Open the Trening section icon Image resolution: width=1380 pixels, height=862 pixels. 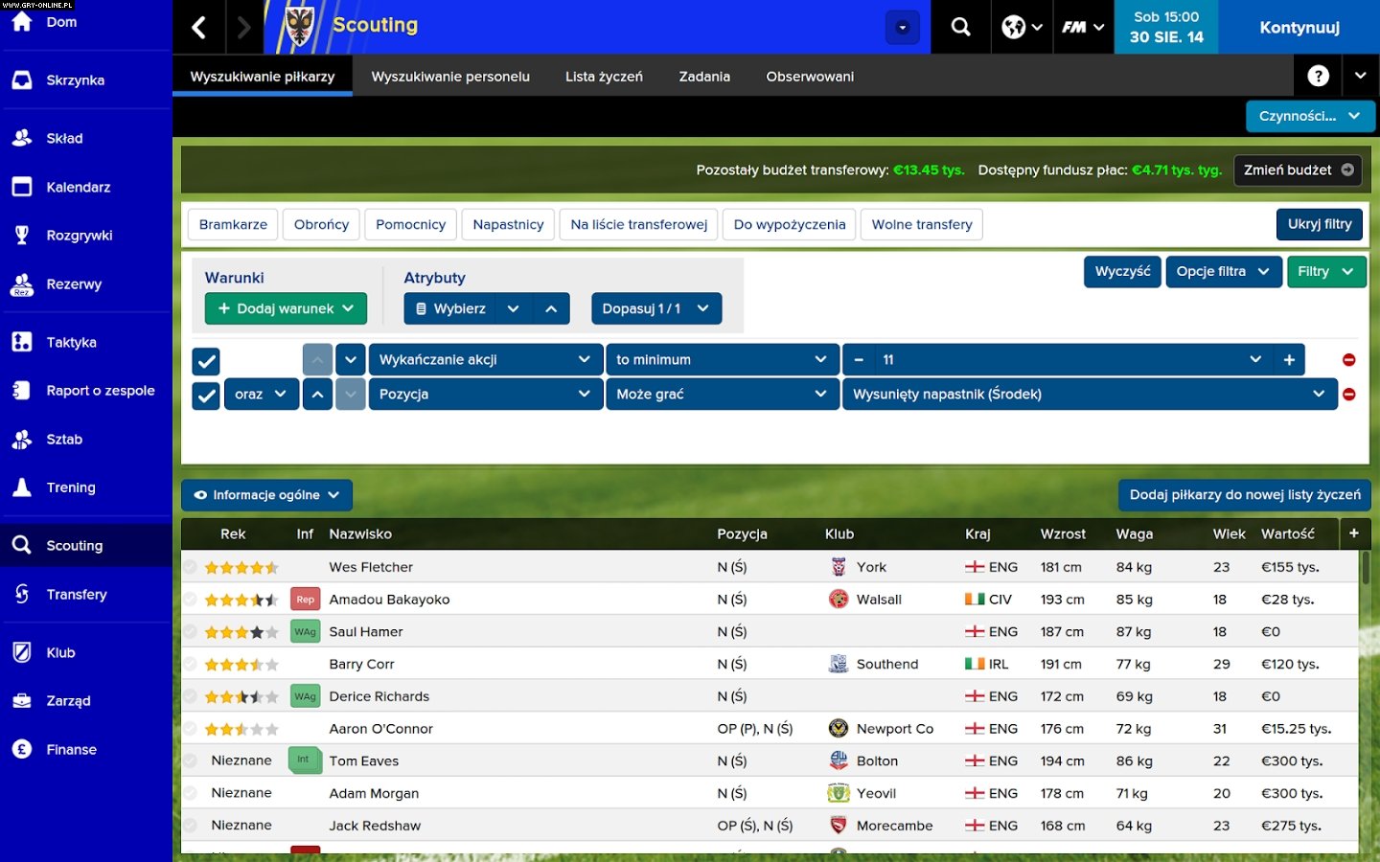[21, 487]
